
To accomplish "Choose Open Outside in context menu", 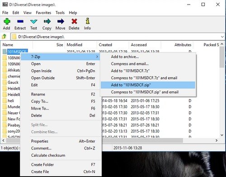I will (60, 78).
